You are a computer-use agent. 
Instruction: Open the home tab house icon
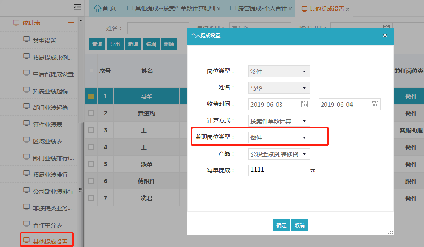98,8
